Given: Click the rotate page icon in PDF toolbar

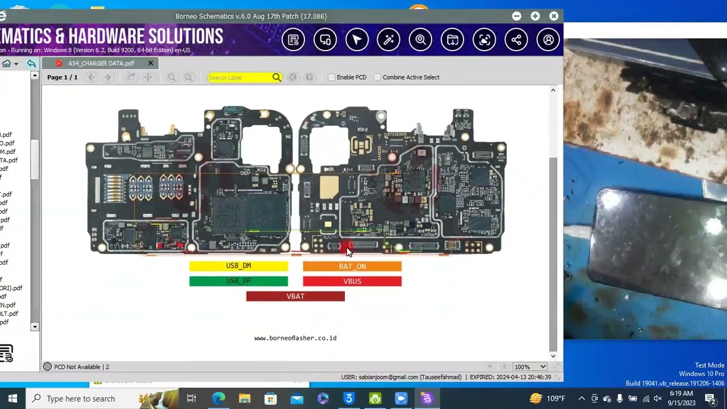Looking at the screenshot, I should [131, 77].
